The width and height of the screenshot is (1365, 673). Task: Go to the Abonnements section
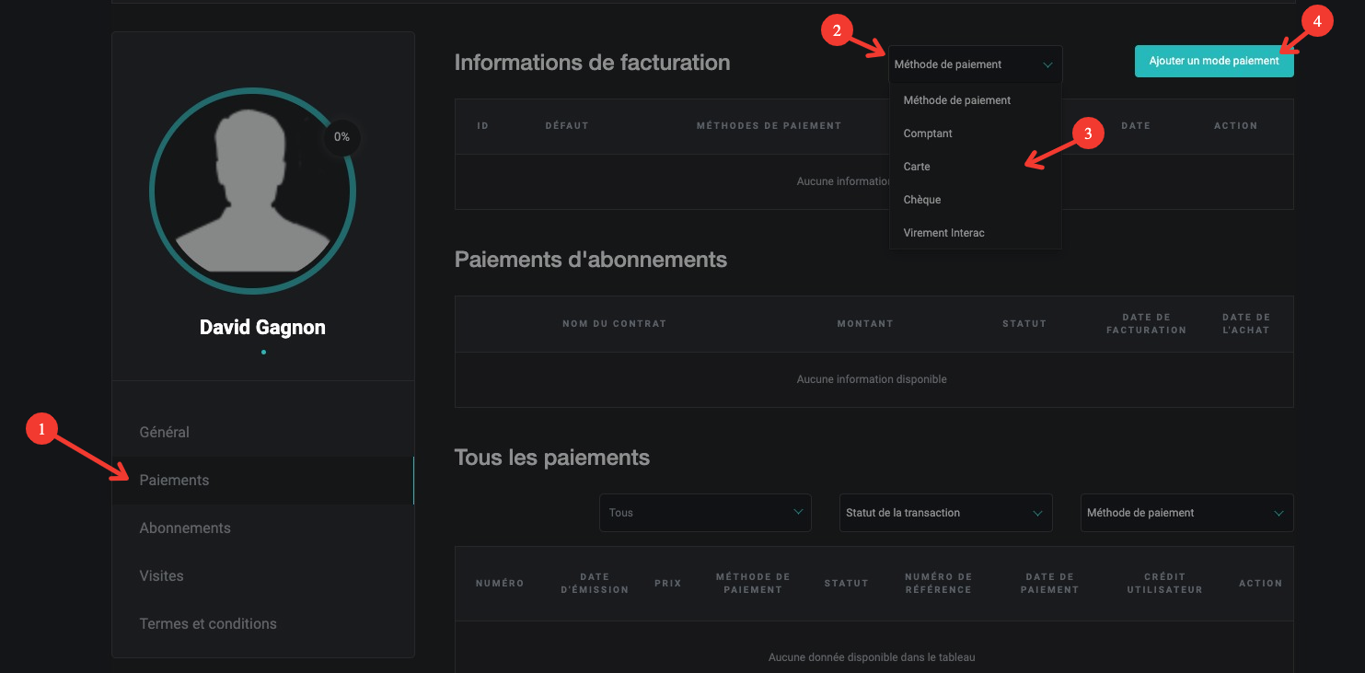click(x=185, y=528)
